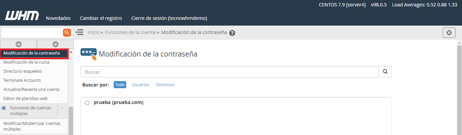Filter search by Todo

pos(120,85)
